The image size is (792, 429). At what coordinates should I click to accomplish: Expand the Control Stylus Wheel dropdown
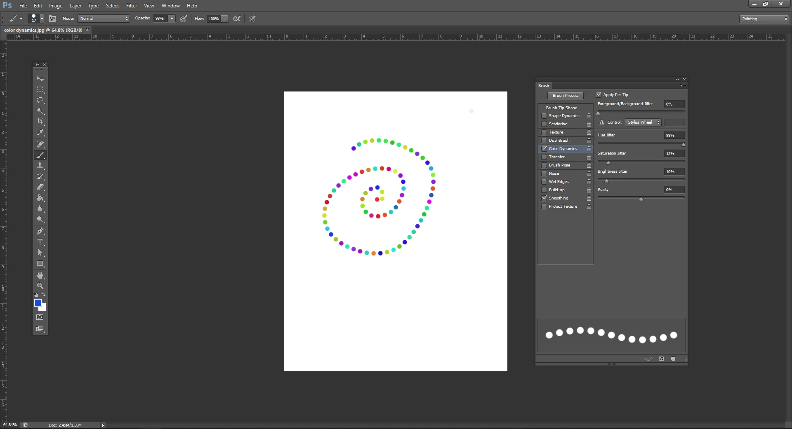click(x=643, y=122)
